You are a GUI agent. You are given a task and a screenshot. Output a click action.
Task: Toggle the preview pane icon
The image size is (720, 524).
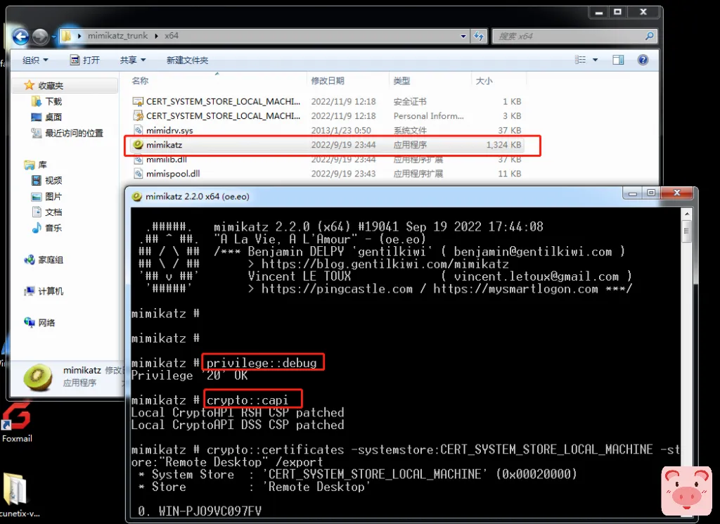point(618,60)
